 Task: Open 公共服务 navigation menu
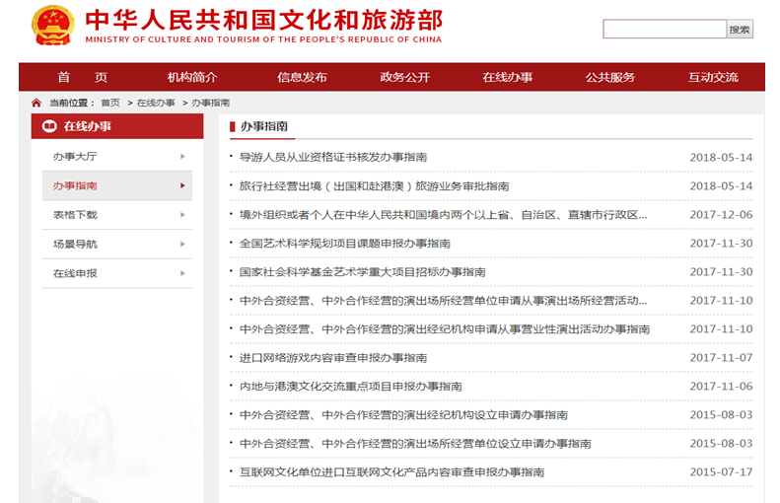click(x=610, y=77)
